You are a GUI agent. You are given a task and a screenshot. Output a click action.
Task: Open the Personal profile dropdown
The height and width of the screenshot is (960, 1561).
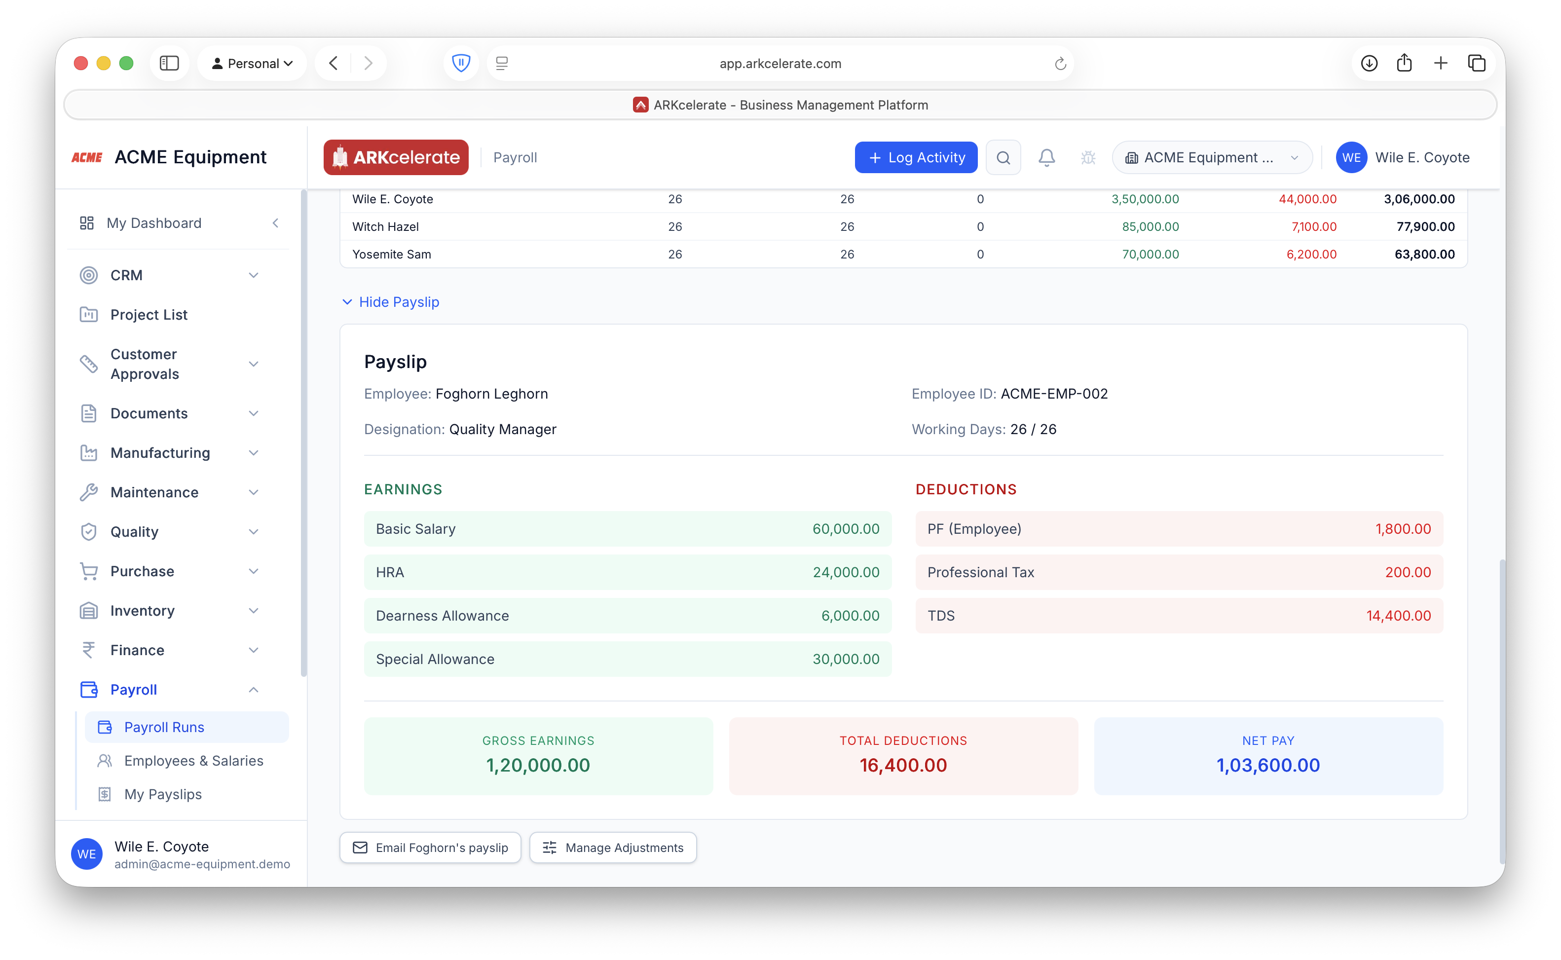[252, 63]
